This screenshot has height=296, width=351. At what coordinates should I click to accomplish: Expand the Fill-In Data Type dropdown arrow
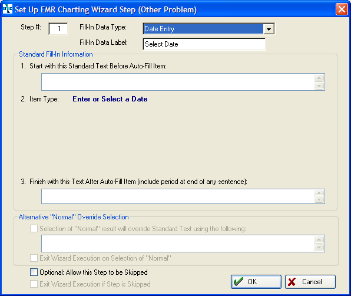pos(269,29)
